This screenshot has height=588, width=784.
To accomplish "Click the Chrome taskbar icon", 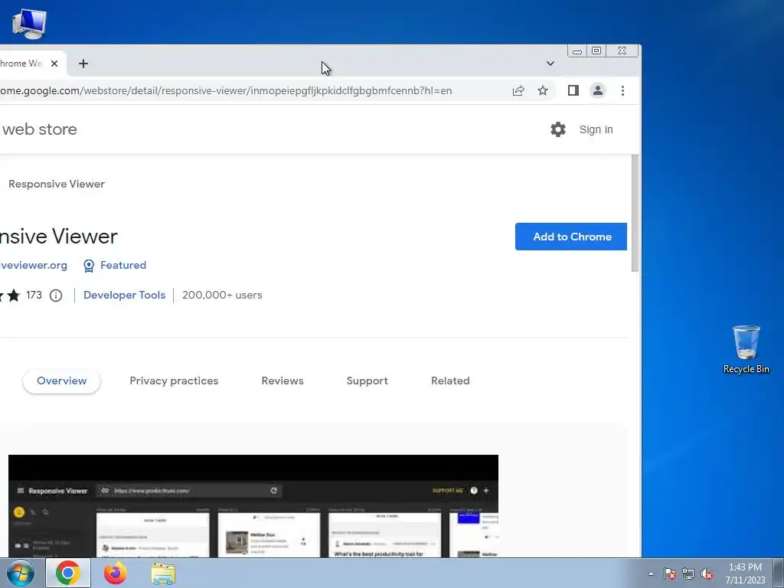I will [x=68, y=573].
